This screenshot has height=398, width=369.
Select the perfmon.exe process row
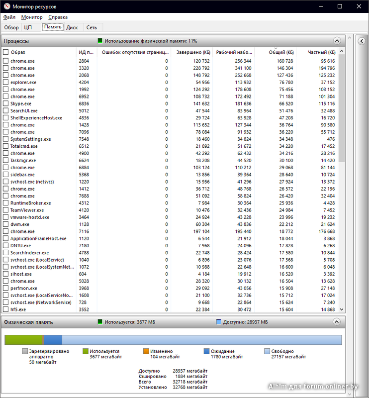[170, 289]
